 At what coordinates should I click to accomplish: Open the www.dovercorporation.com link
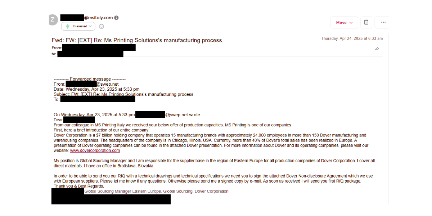[95, 150]
